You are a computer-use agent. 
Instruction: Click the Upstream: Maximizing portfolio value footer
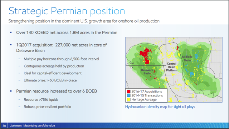coord(32,126)
